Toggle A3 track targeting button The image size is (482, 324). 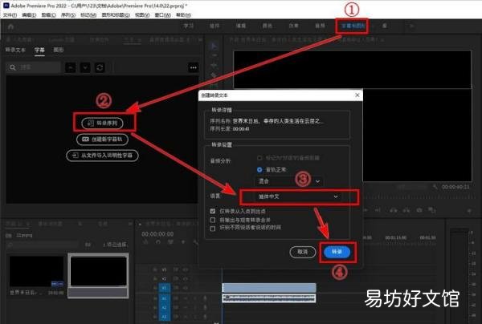pos(164,316)
